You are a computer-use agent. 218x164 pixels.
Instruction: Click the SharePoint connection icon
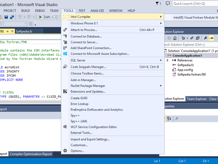(x=65, y=48)
